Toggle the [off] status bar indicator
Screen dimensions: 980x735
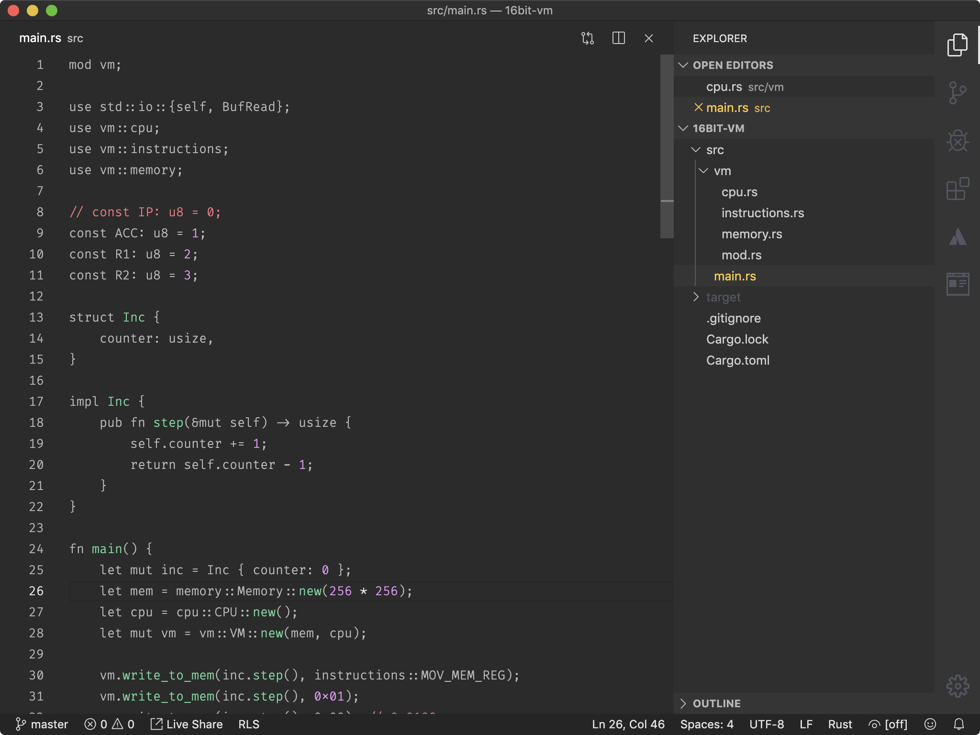point(888,724)
